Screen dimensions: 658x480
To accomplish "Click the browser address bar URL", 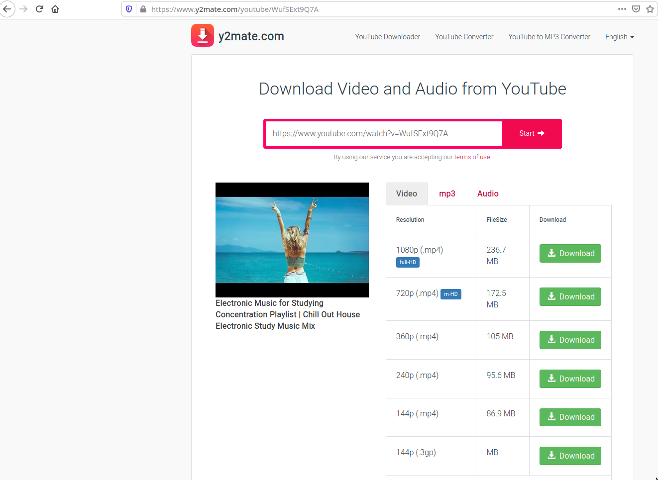I will point(235,9).
